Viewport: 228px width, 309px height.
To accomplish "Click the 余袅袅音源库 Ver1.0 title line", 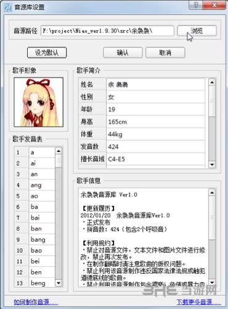I will coord(108,195).
